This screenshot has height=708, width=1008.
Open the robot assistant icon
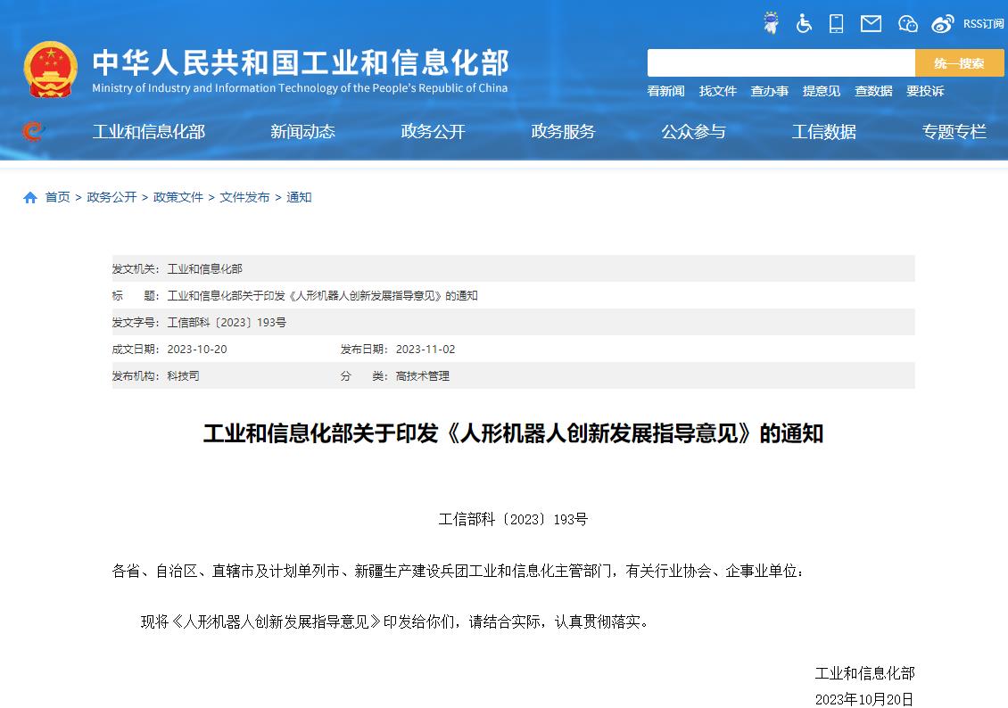click(x=771, y=23)
